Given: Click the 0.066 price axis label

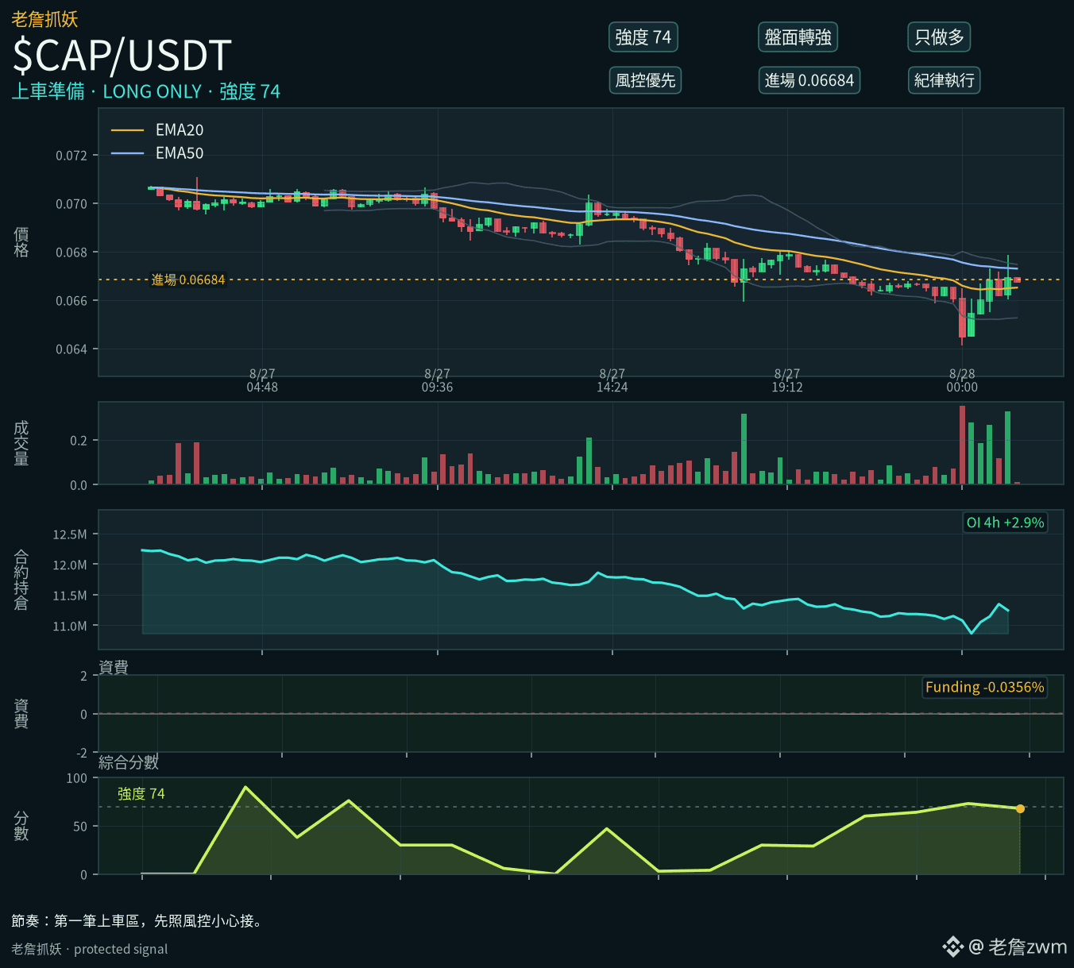Looking at the screenshot, I should pos(71,301).
